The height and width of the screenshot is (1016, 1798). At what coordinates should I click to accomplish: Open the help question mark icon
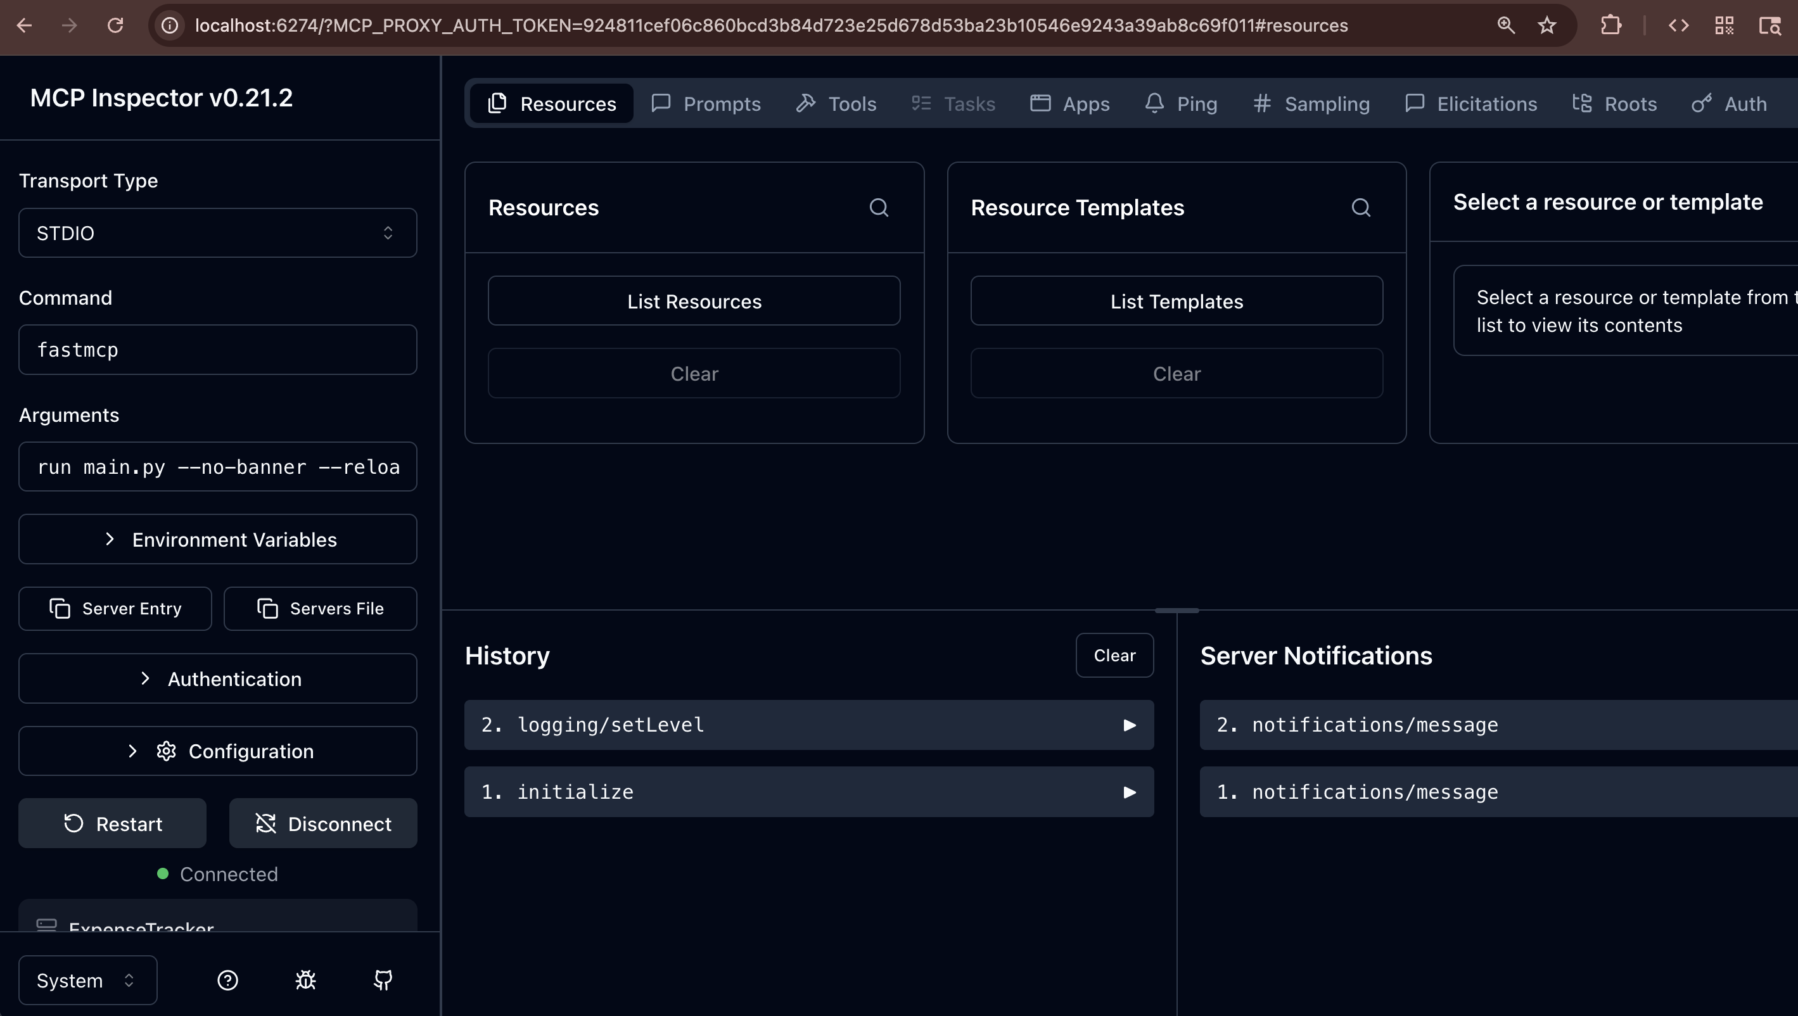[227, 981]
